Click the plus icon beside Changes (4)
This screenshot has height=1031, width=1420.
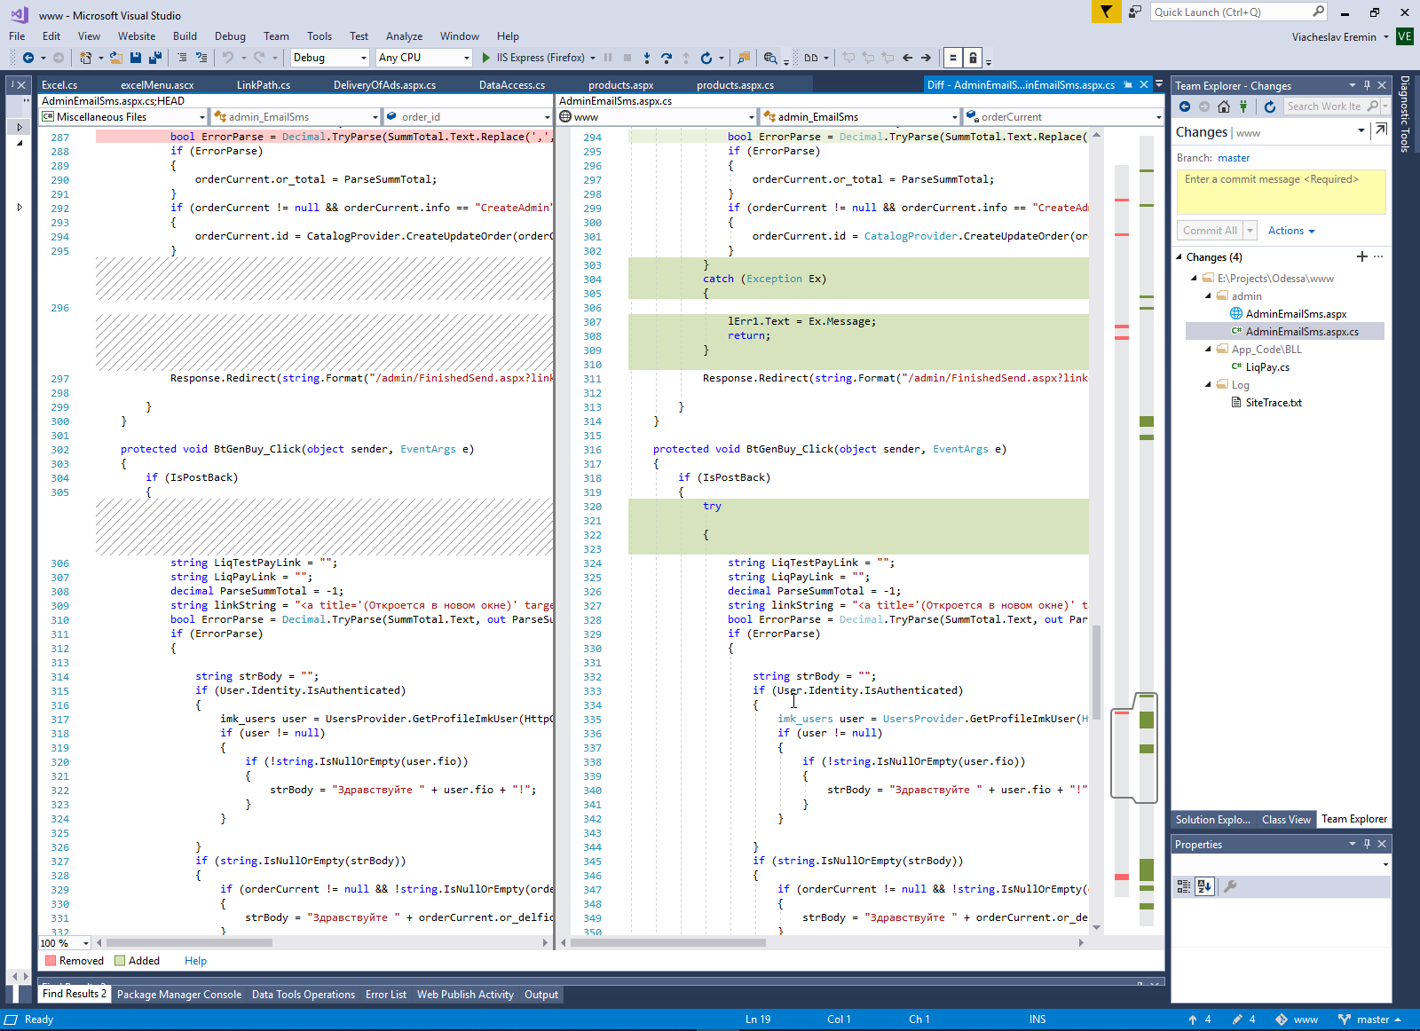tap(1361, 256)
